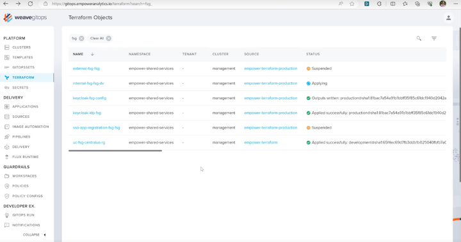Image resolution: width=461 pixels, height=242 pixels.
Task: Open the user account icon
Action: pos(448,18)
